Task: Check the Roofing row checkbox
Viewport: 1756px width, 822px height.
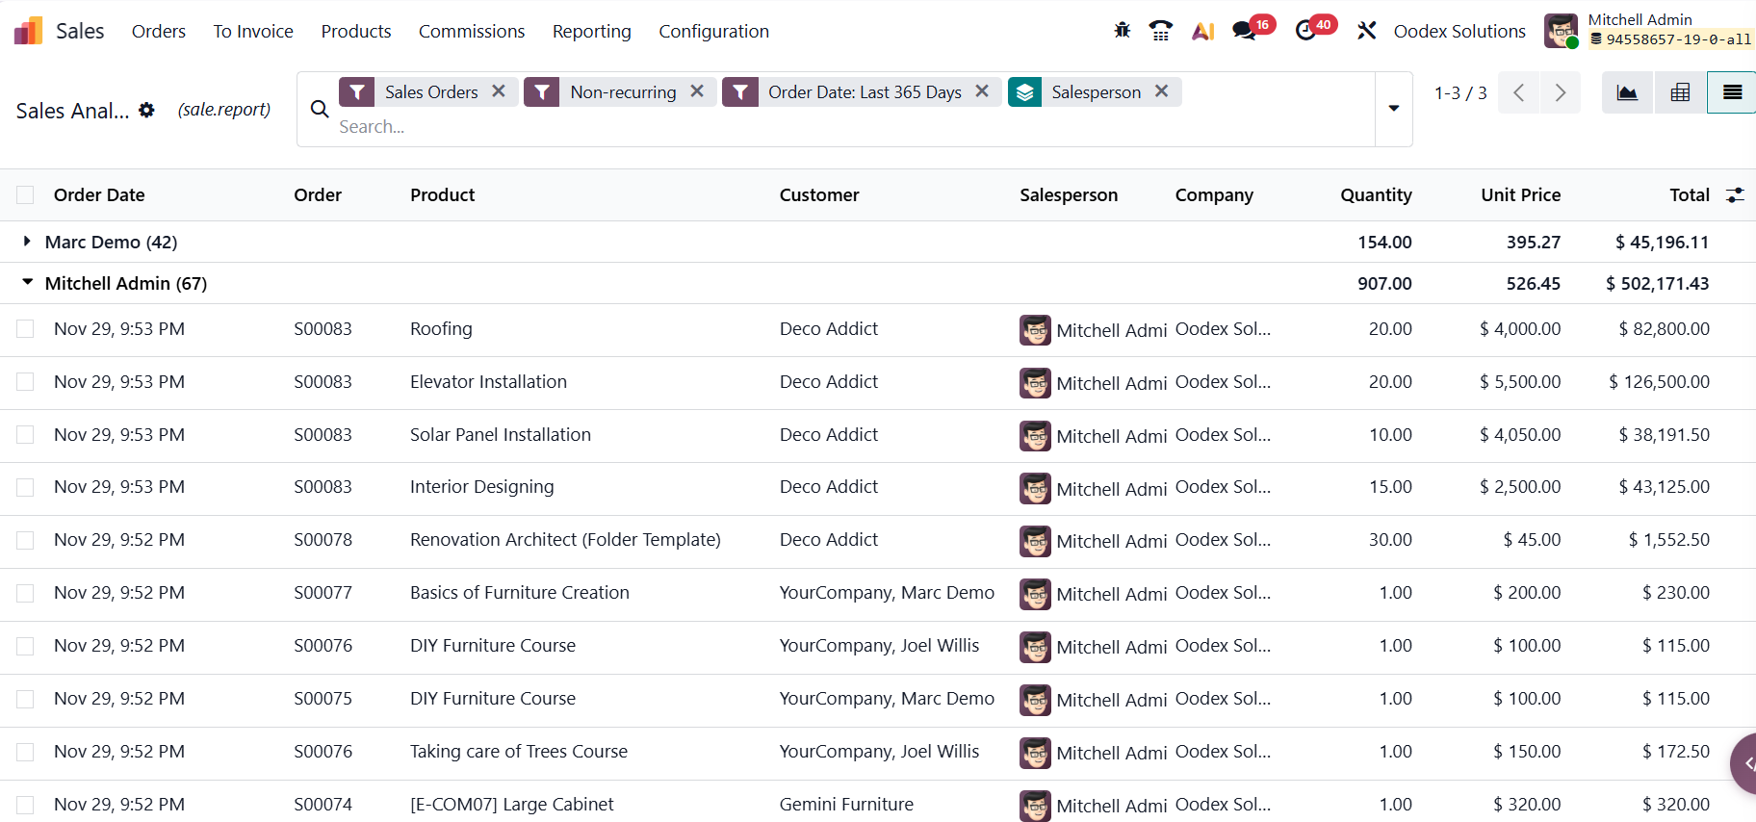Action: tap(25, 329)
